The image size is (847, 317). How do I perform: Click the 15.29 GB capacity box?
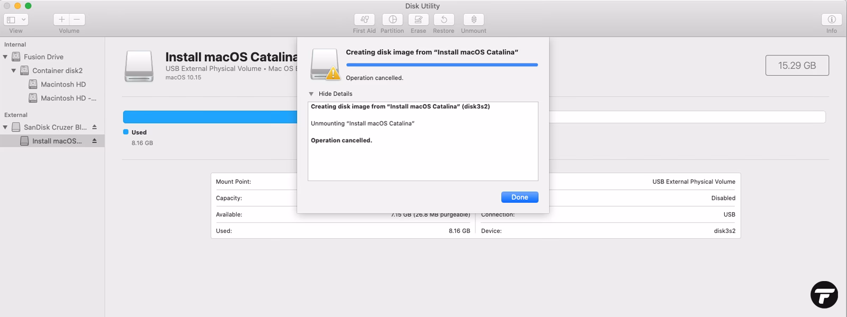(797, 66)
